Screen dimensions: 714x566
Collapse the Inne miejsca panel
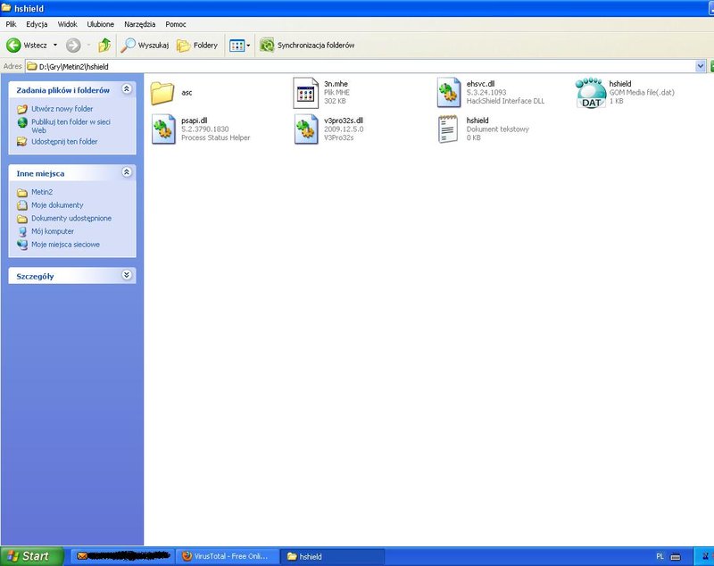pyautogui.click(x=127, y=172)
